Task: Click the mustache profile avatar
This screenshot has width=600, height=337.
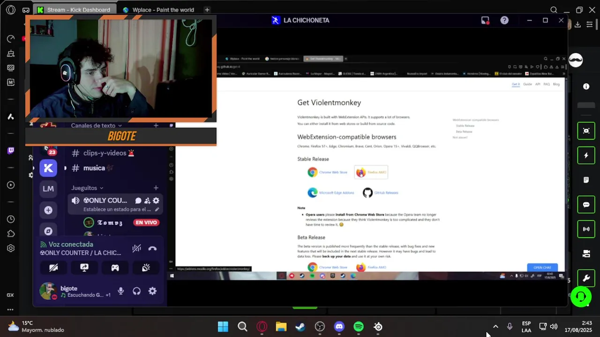Action: point(576,60)
